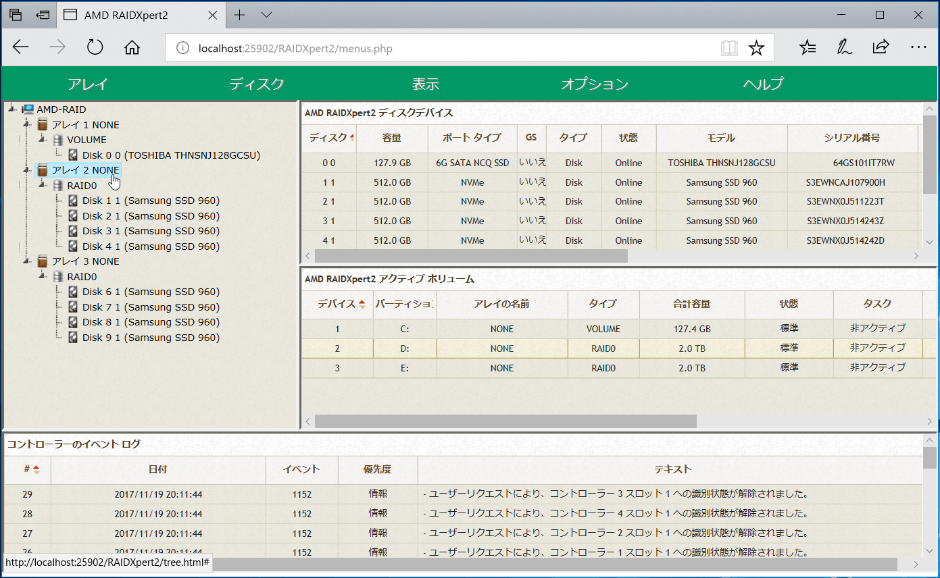Viewport: 940px width, 578px height.
Task: Collapse RAID0 node under アレイ 2
Action: [x=43, y=185]
